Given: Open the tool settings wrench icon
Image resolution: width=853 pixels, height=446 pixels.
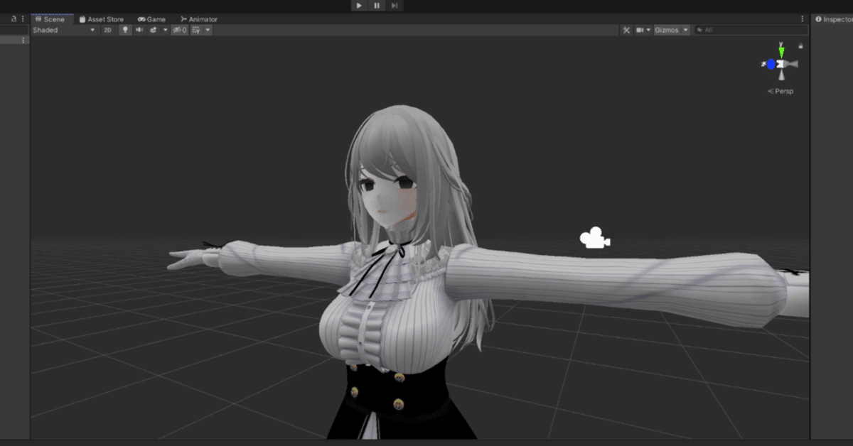Looking at the screenshot, I should [626, 30].
